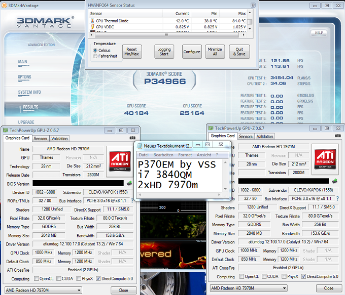Click bus interface question mark in left GPU-Z

(132, 200)
